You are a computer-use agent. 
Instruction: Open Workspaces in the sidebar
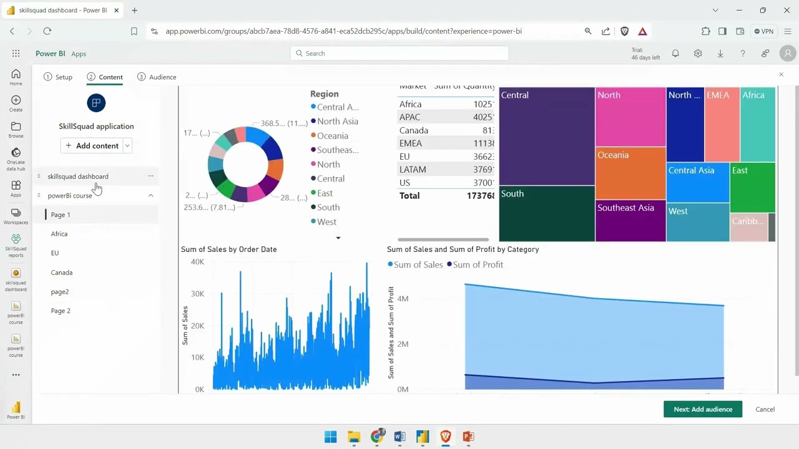[x=16, y=216]
